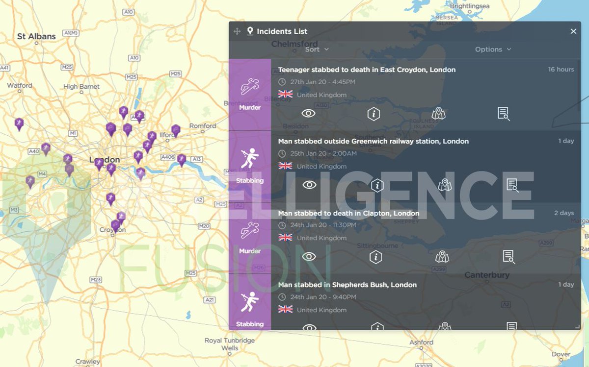The height and width of the screenshot is (367, 589).
Task: Open the report search for the East Croydon incident
Action: point(504,114)
